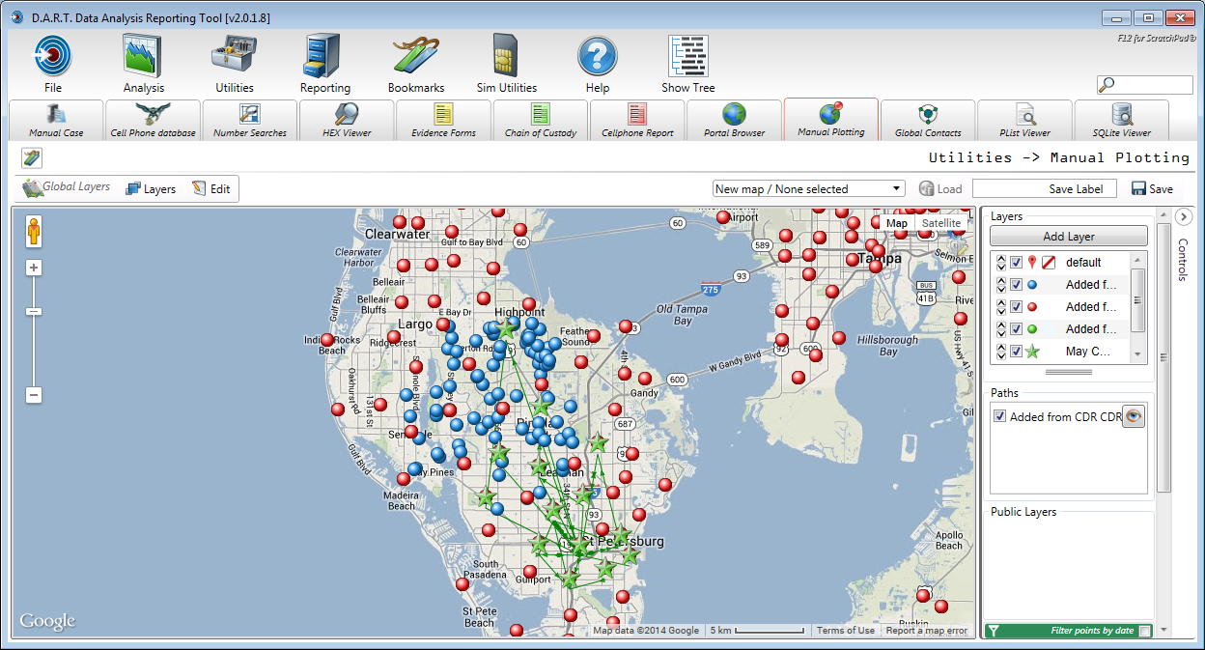Screen dimensions: 1205x650
Task: Select the Manual Plotting tab
Action: [831, 120]
